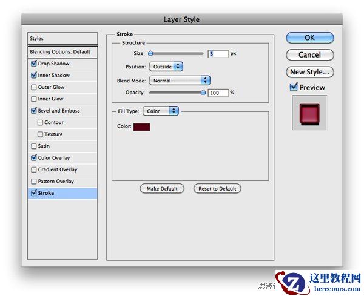Enable the Texture checkbox

(x=40, y=134)
